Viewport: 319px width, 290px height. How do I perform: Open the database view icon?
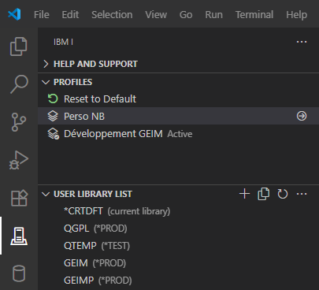pos(19,273)
